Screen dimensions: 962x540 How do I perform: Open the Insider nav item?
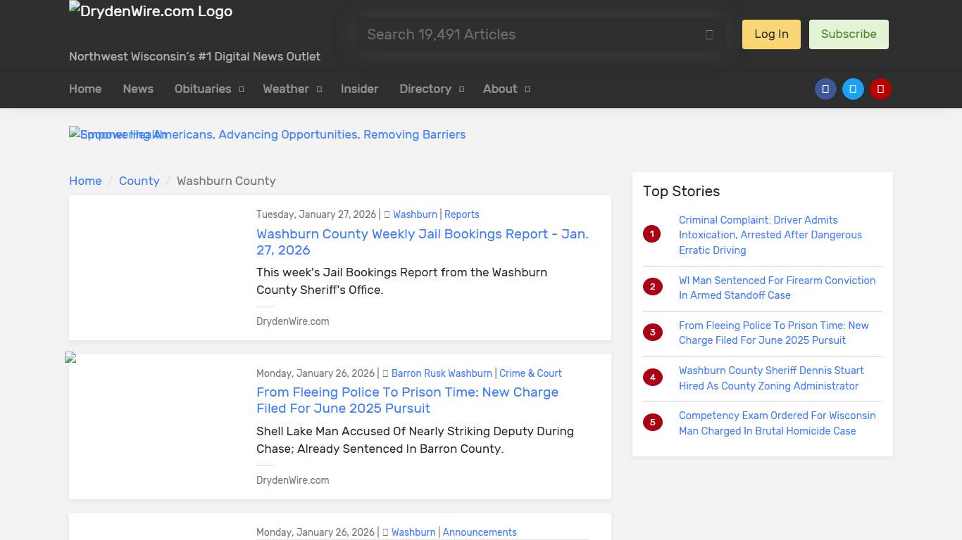(x=359, y=89)
